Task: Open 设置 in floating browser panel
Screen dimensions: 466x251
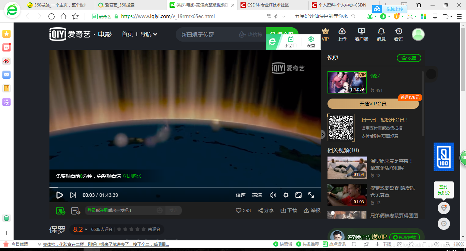Action: (x=311, y=42)
